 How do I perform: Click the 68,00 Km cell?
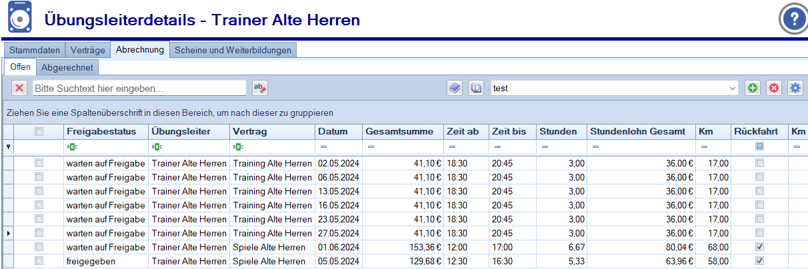pyautogui.click(x=714, y=247)
